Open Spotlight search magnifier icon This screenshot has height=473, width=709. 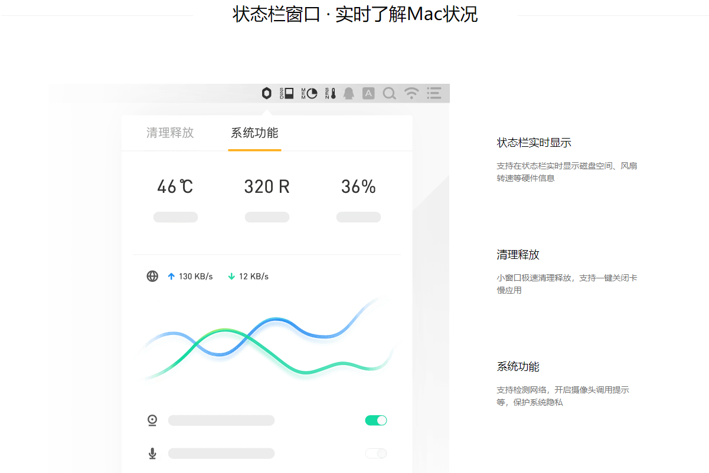[389, 93]
